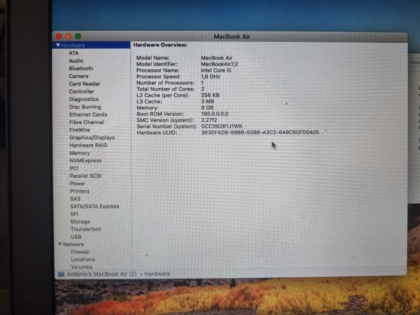Click SMC Version value 2.27f2
Screen dimensions: 420x315
pos(209,120)
